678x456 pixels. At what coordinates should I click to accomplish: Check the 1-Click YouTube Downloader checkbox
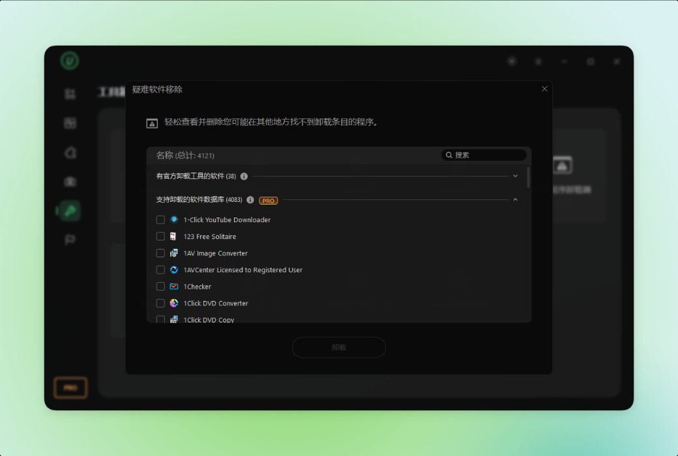coord(160,220)
